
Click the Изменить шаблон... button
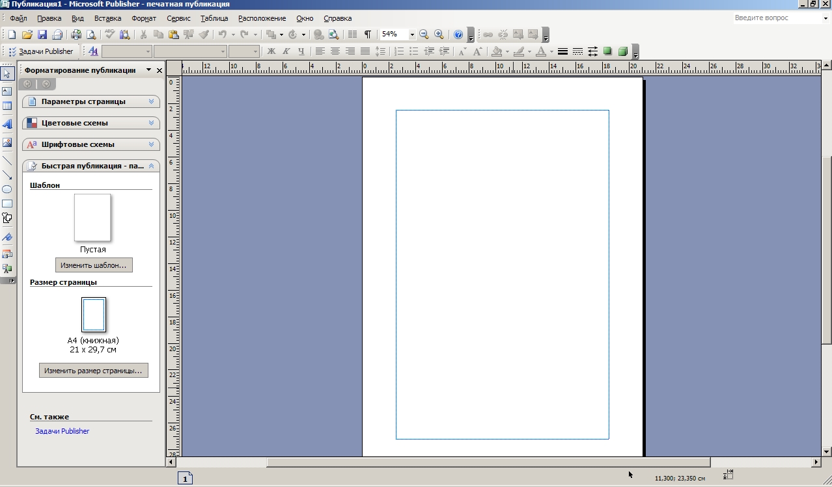[x=94, y=265]
